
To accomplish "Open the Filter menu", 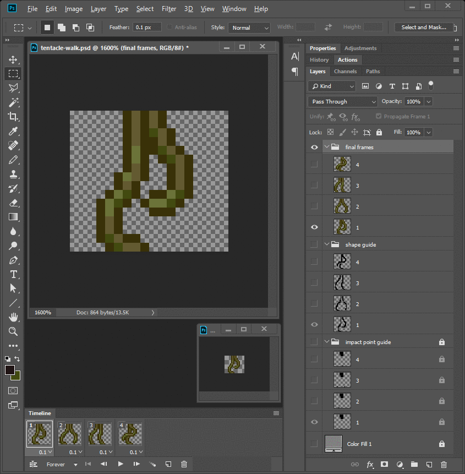I will pos(169,9).
